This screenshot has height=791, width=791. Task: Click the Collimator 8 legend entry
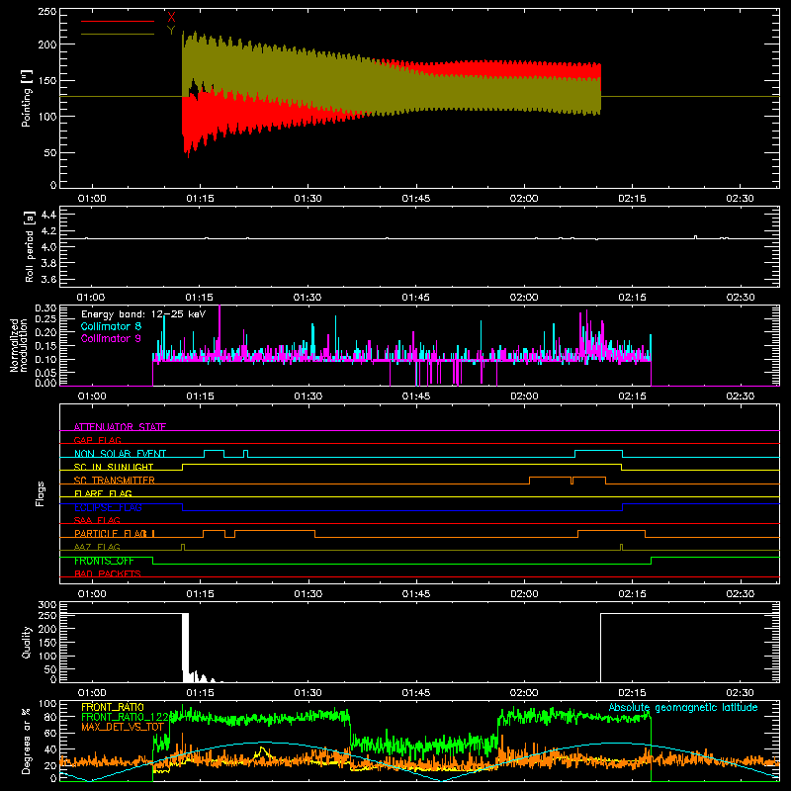point(111,326)
